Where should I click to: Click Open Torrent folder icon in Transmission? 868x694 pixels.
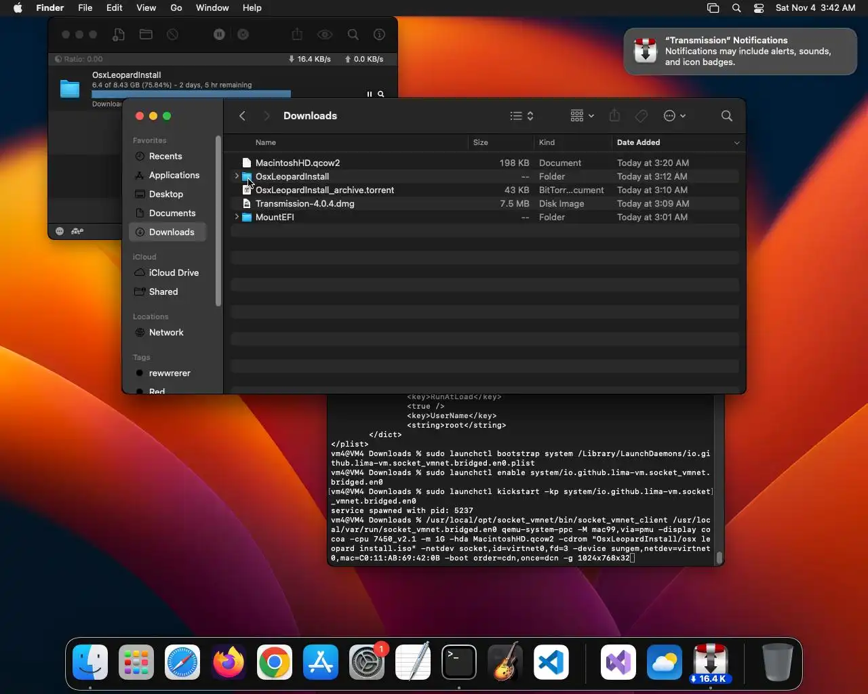[x=146, y=35]
